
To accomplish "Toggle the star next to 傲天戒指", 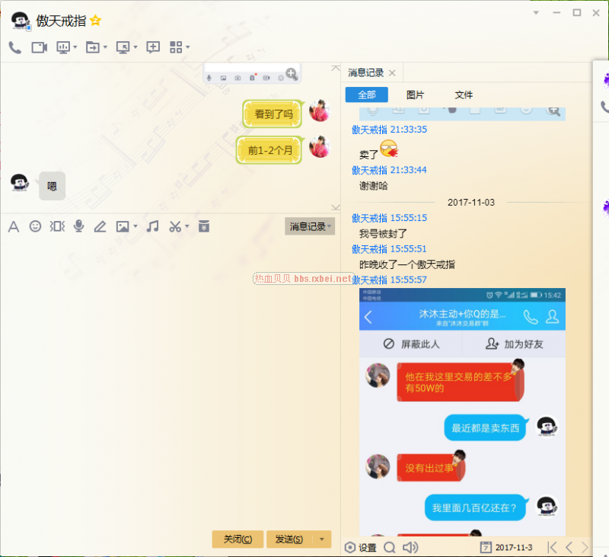I will click(x=95, y=21).
